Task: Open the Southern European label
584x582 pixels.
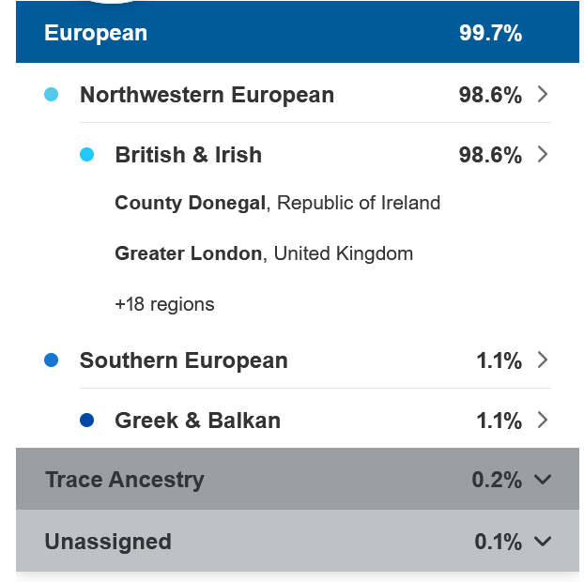Action: (183, 360)
